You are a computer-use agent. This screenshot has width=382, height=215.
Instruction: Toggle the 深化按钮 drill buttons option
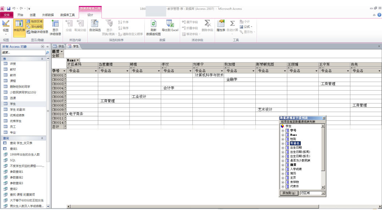click(x=35, y=27)
